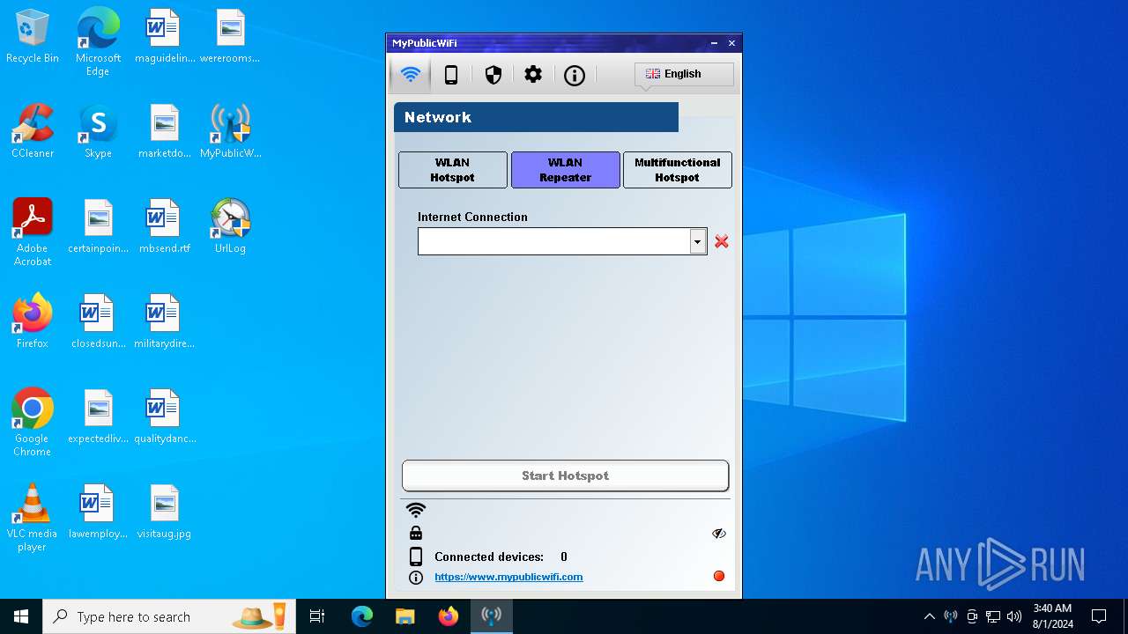Select WLAN Repeater mode
This screenshot has width=1128, height=634.
pos(566,170)
